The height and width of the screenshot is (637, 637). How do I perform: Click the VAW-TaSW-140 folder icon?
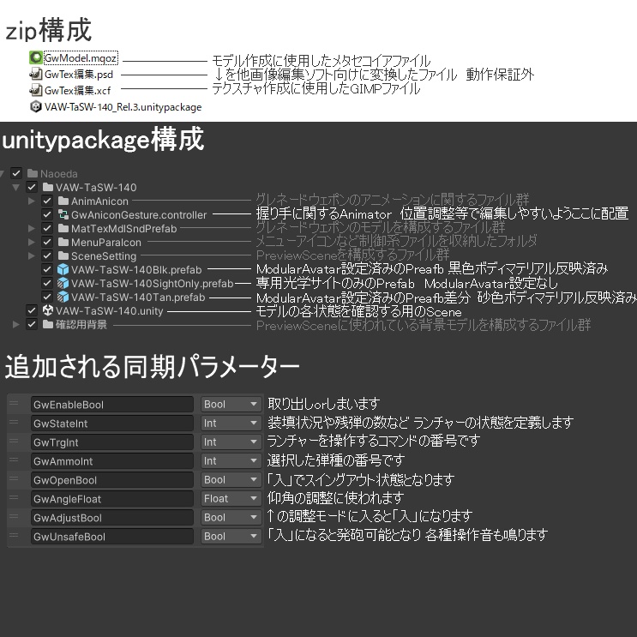point(48,187)
